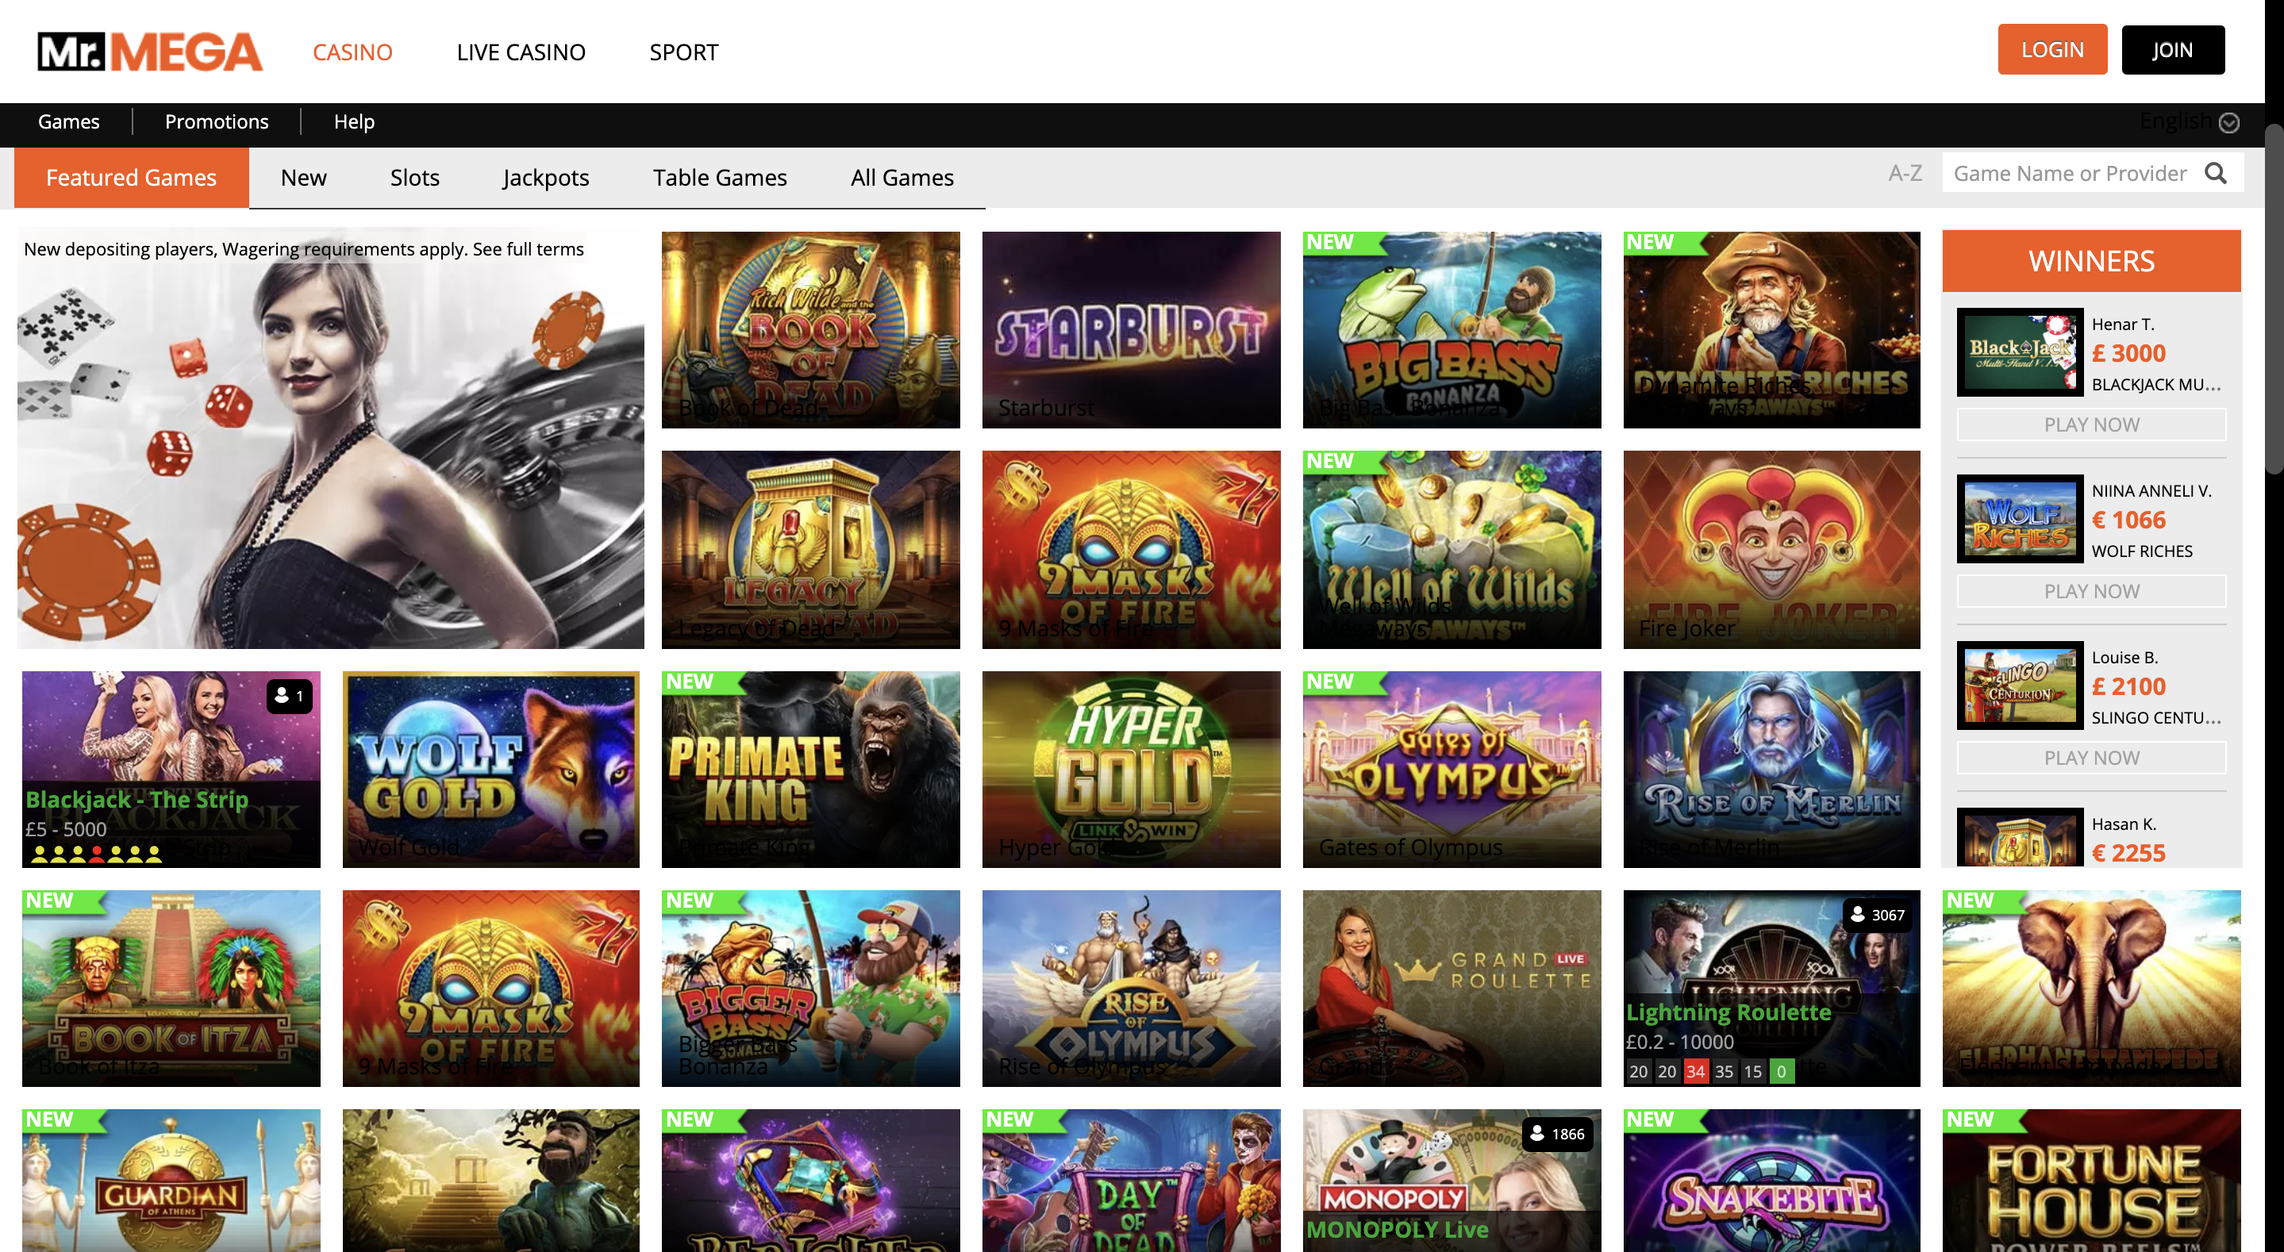Go to the CASINO section
Screen dimensions: 2284x1252
tap(352, 52)
